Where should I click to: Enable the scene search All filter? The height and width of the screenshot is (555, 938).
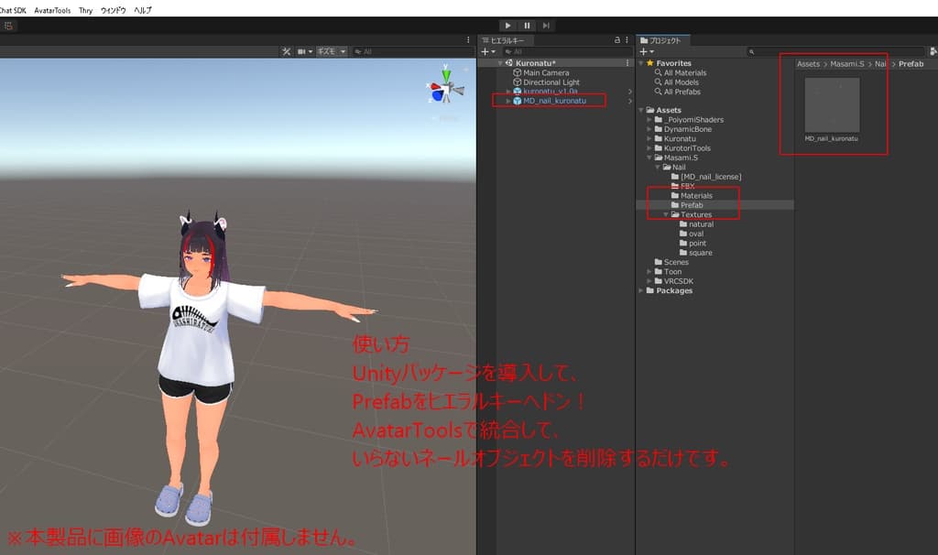[365, 51]
